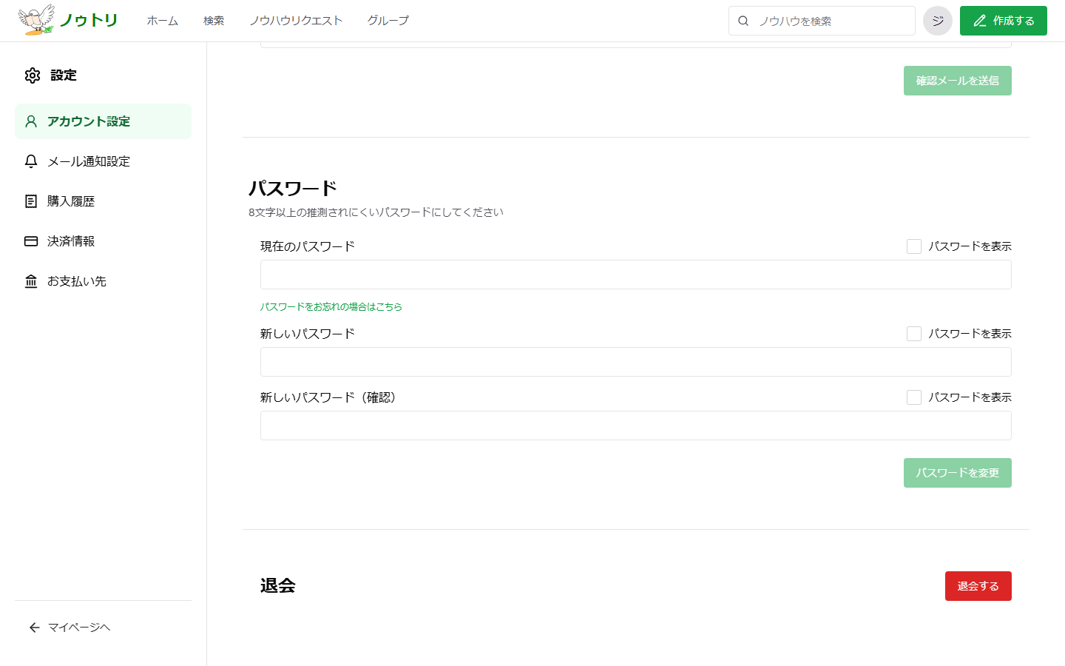
Task: Select アカウント設定 in the sidebar
Action: (103, 121)
